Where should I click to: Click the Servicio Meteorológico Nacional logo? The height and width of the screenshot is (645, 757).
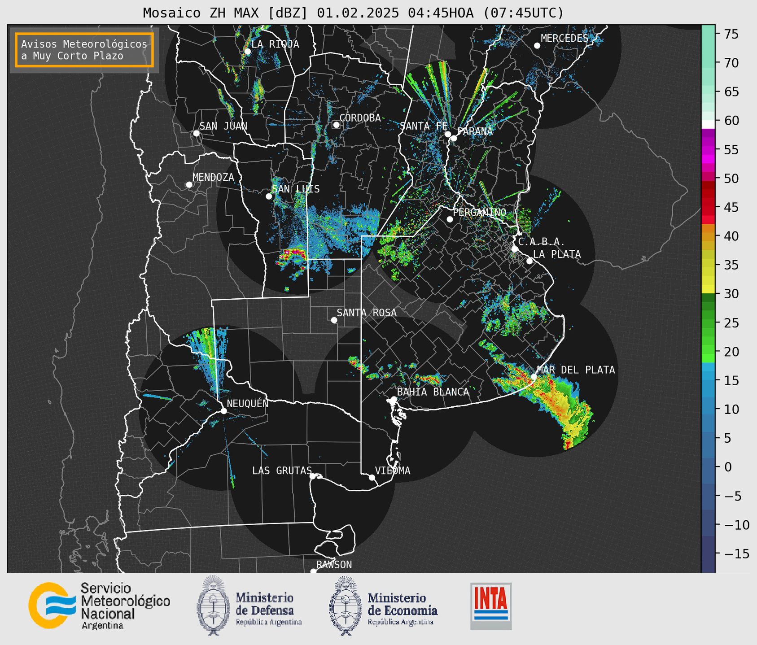[x=99, y=605]
